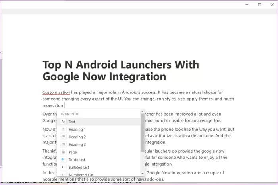Close the window

click(272, 5)
